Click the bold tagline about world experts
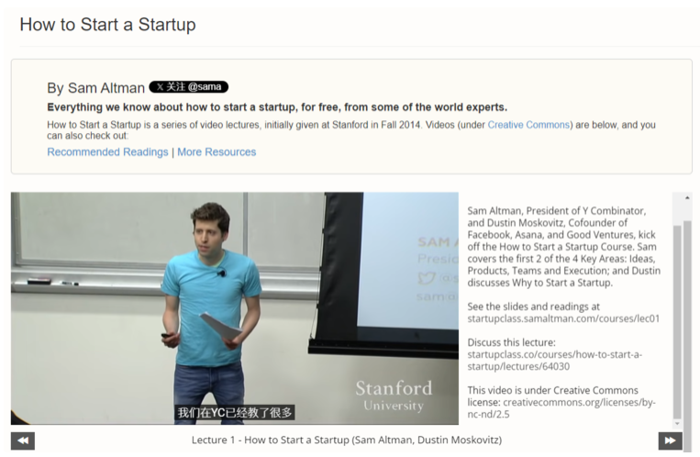Screen dimensions: 700x457 [276, 107]
